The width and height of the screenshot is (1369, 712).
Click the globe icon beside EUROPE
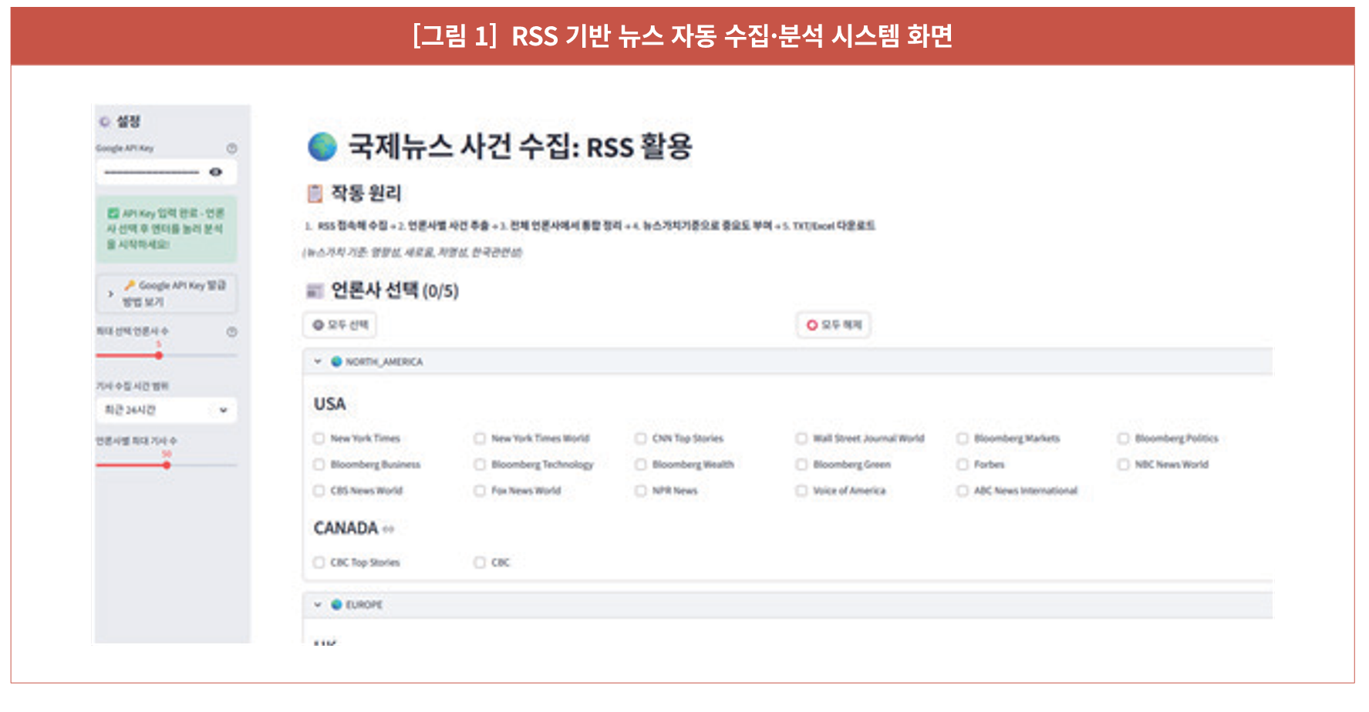(x=336, y=605)
